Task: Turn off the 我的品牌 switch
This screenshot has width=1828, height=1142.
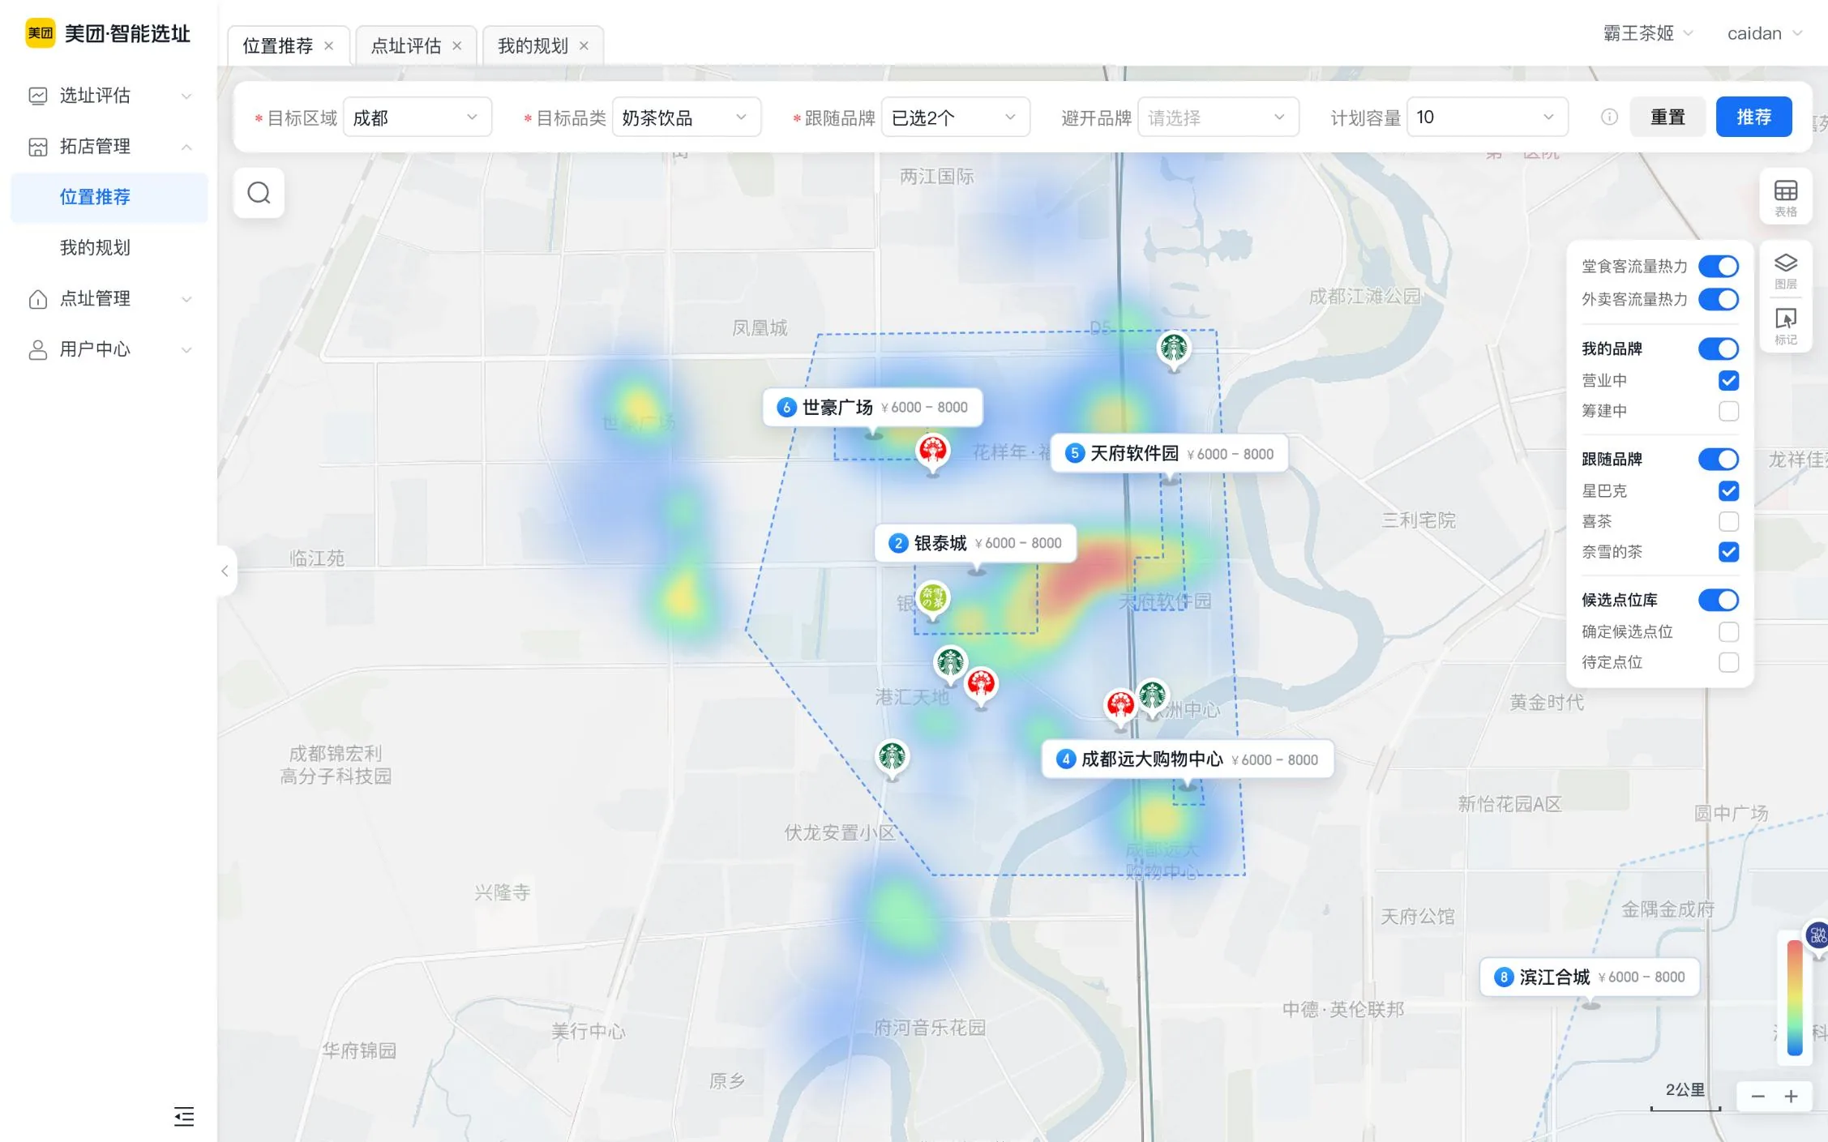Action: (x=1719, y=349)
